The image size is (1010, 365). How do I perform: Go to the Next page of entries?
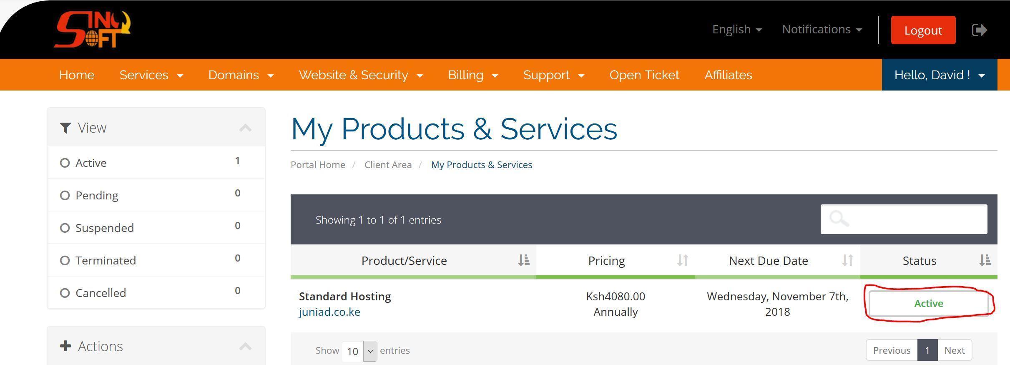pos(954,350)
